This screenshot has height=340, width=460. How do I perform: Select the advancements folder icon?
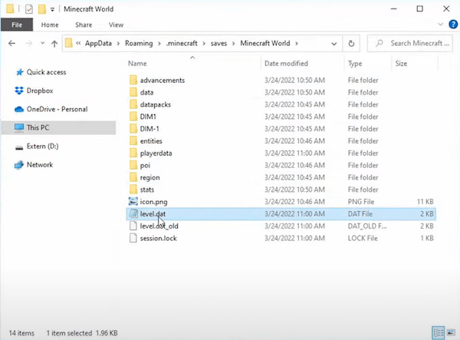point(133,80)
